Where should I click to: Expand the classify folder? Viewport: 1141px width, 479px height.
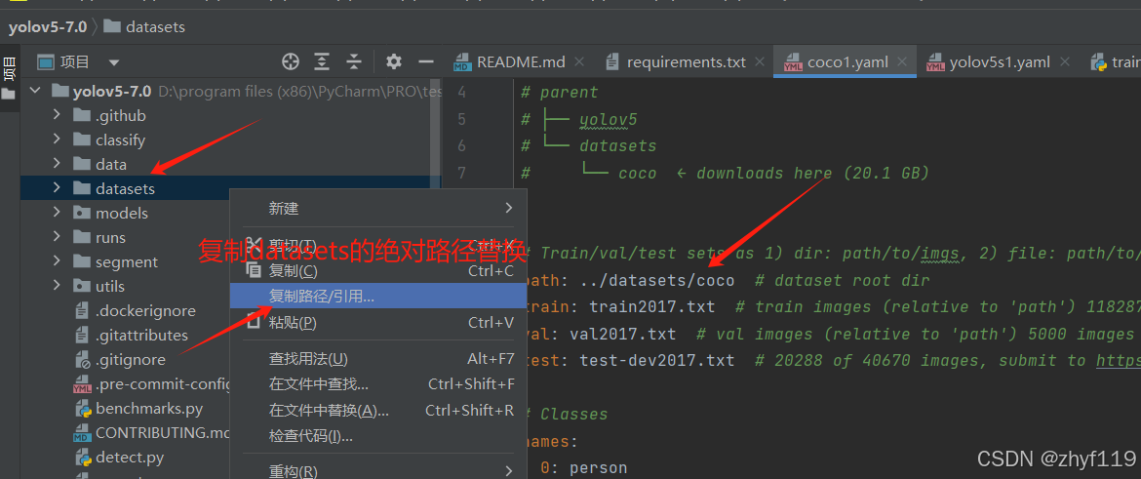tap(57, 140)
